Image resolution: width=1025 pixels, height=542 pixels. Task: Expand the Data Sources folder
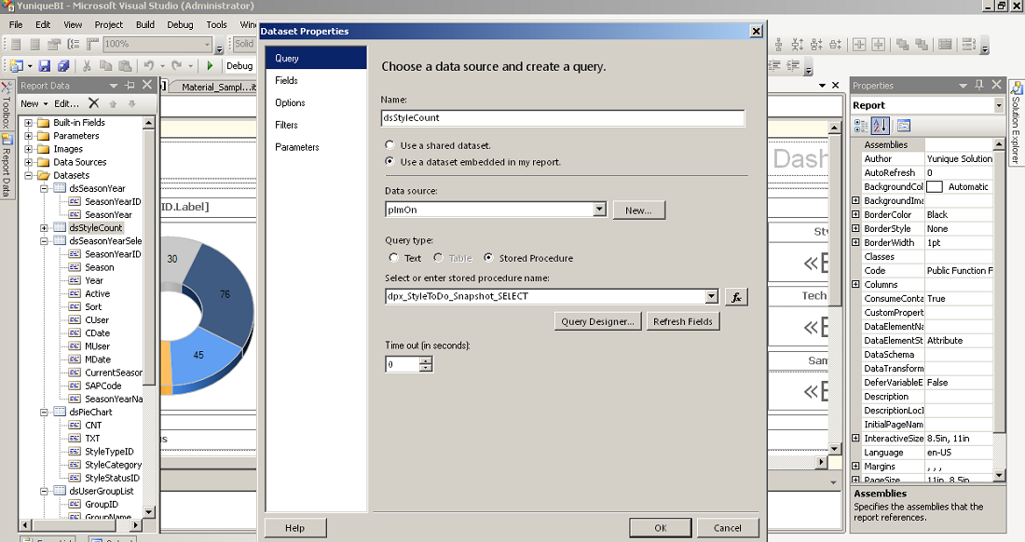coord(28,162)
